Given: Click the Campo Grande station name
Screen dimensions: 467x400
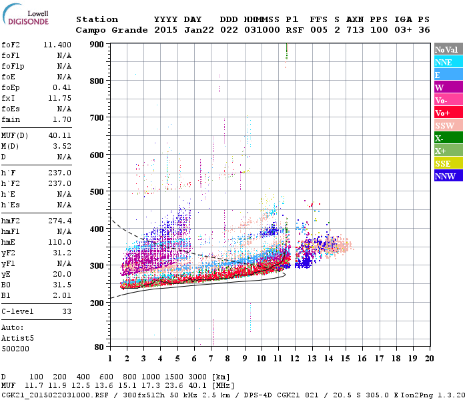Looking at the screenshot, I should coord(111,30).
